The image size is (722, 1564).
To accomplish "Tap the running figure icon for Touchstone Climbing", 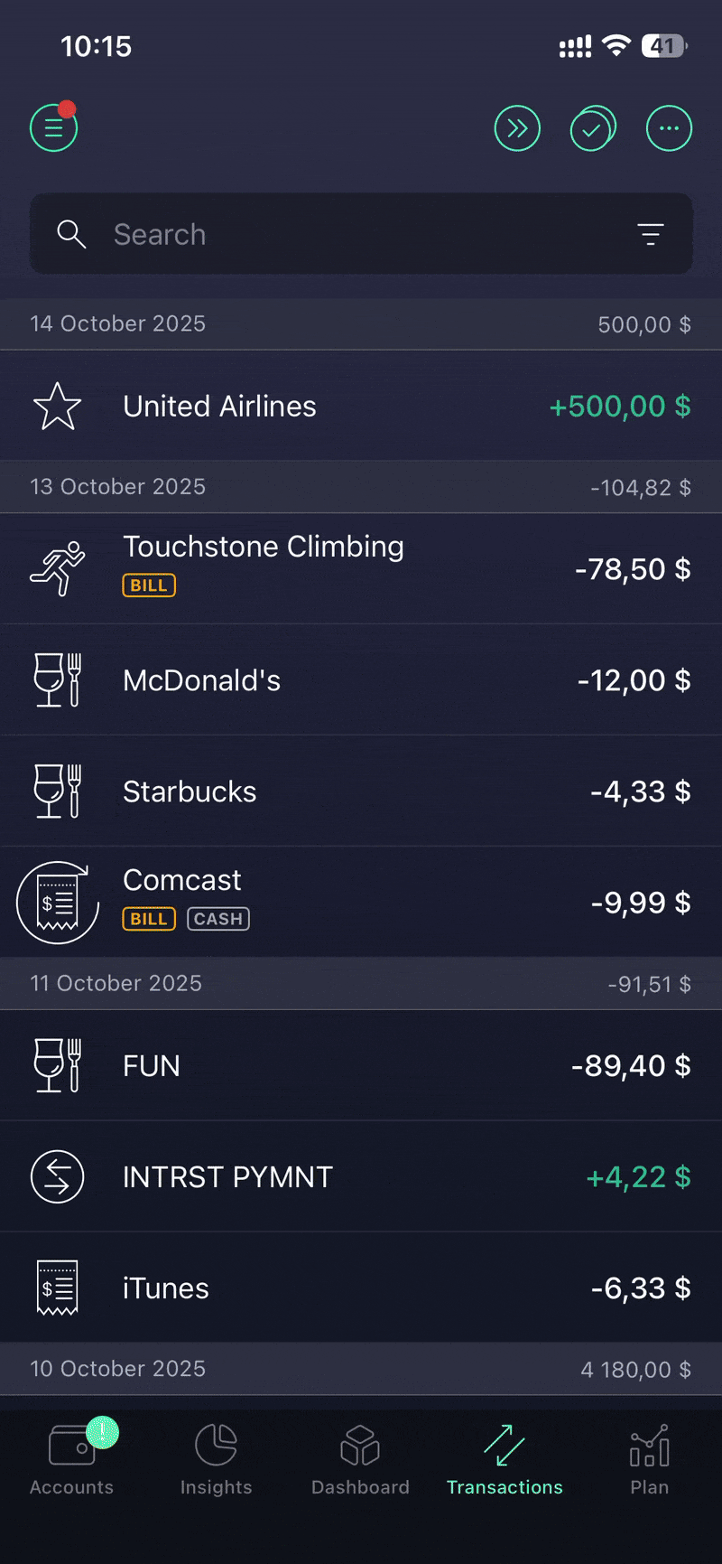I will 57,569.
